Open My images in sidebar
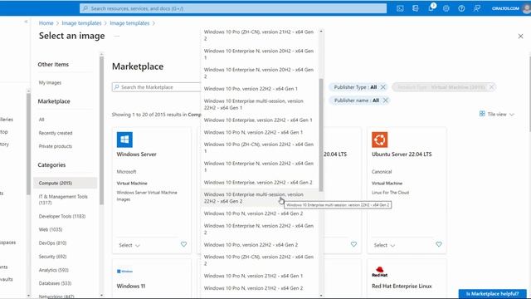Screen dimensions: 531x299 [x=50, y=83]
